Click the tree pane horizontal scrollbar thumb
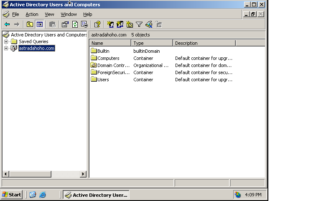321x201 pixels. point(30,174)
